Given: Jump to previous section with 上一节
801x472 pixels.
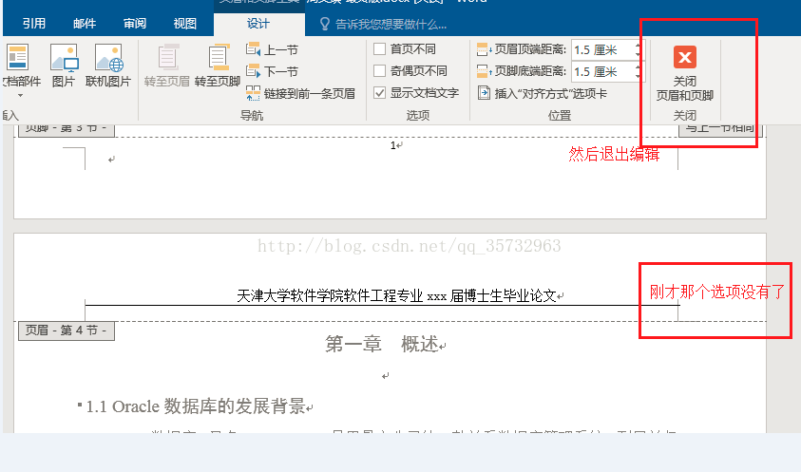Looking at the screenshot, I should tap(272, 49).
